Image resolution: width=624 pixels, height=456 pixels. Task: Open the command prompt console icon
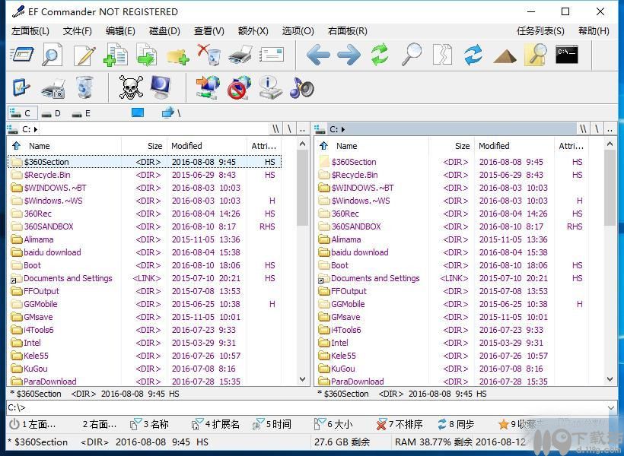(567, 55)
